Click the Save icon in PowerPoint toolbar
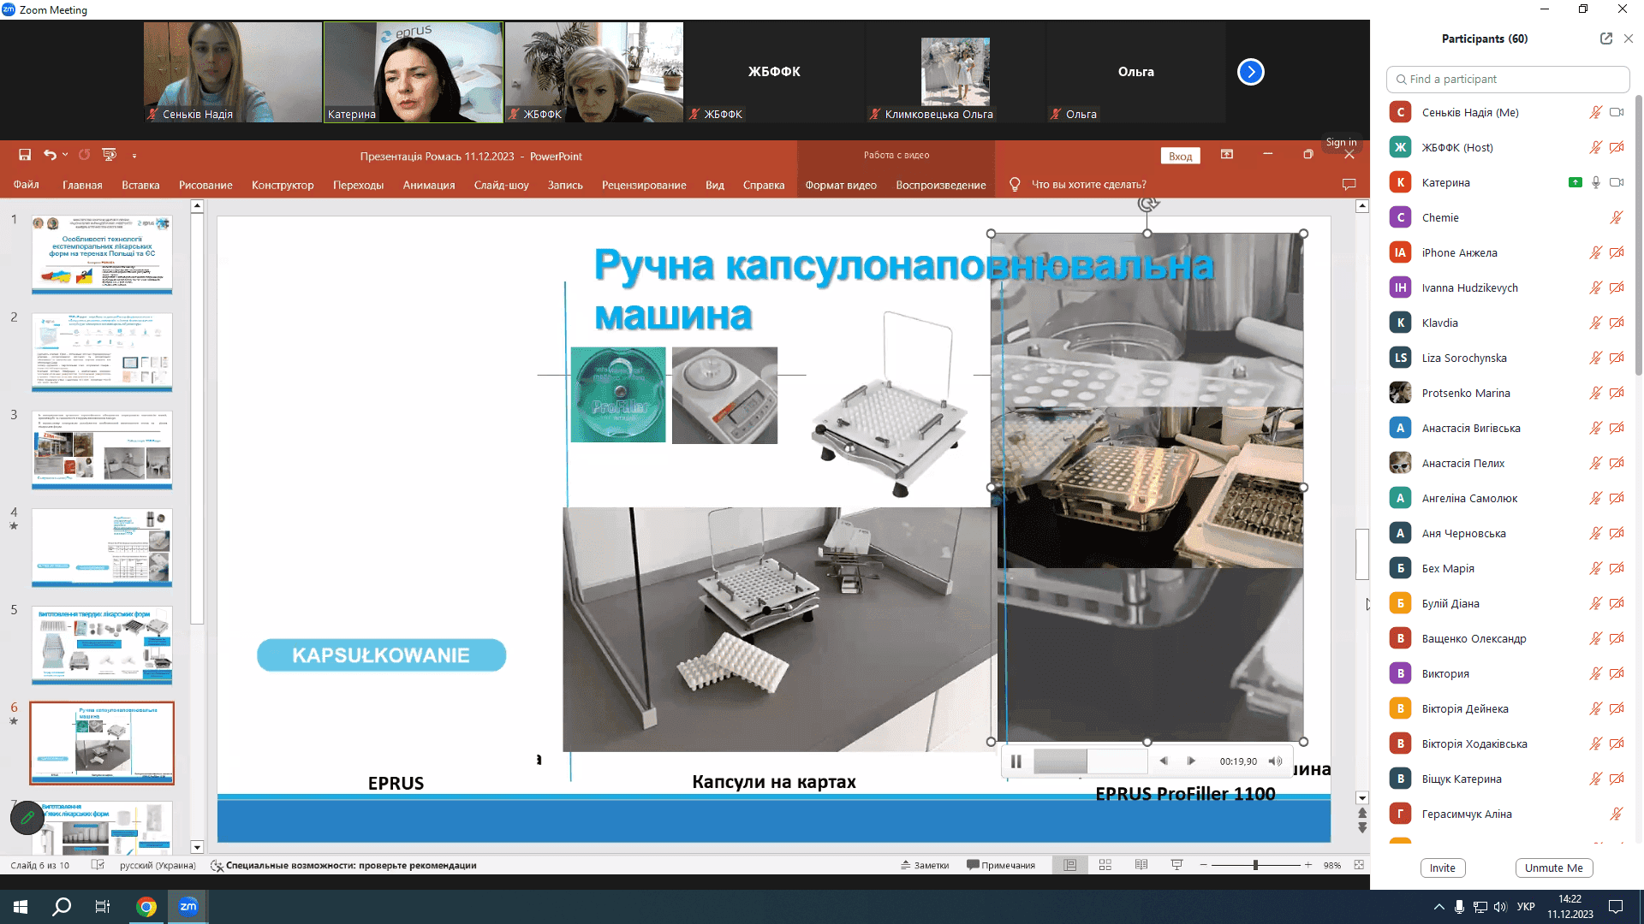The image size is (1644, 924). [25, 155]
